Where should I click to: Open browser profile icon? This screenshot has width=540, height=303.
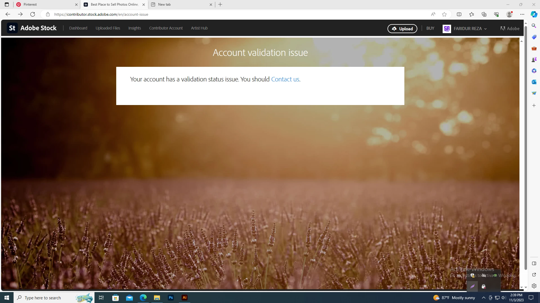(510, 14)
